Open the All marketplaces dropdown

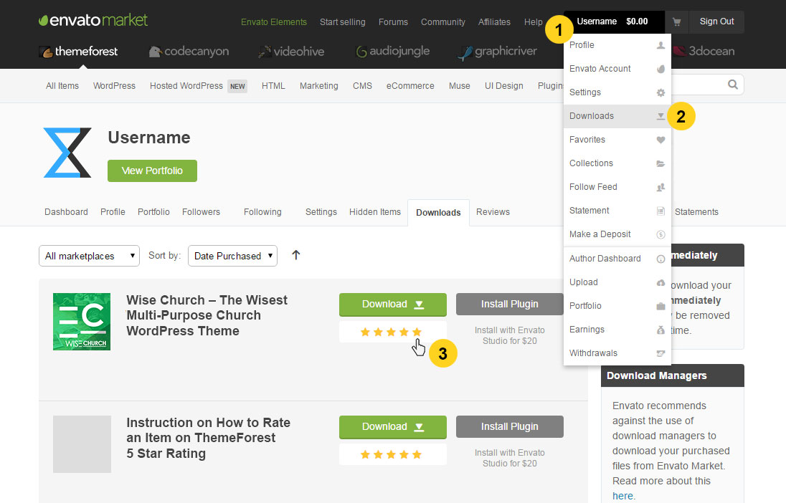(x=89, y=256)
